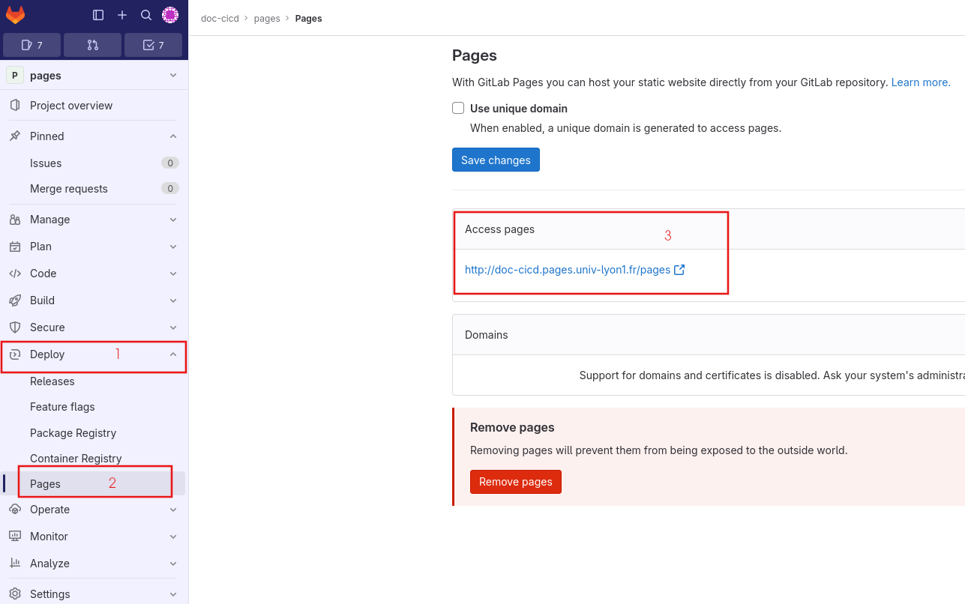The image size is (965, 604).
Task: Follow the Learn more link
Action: point(920,82)
